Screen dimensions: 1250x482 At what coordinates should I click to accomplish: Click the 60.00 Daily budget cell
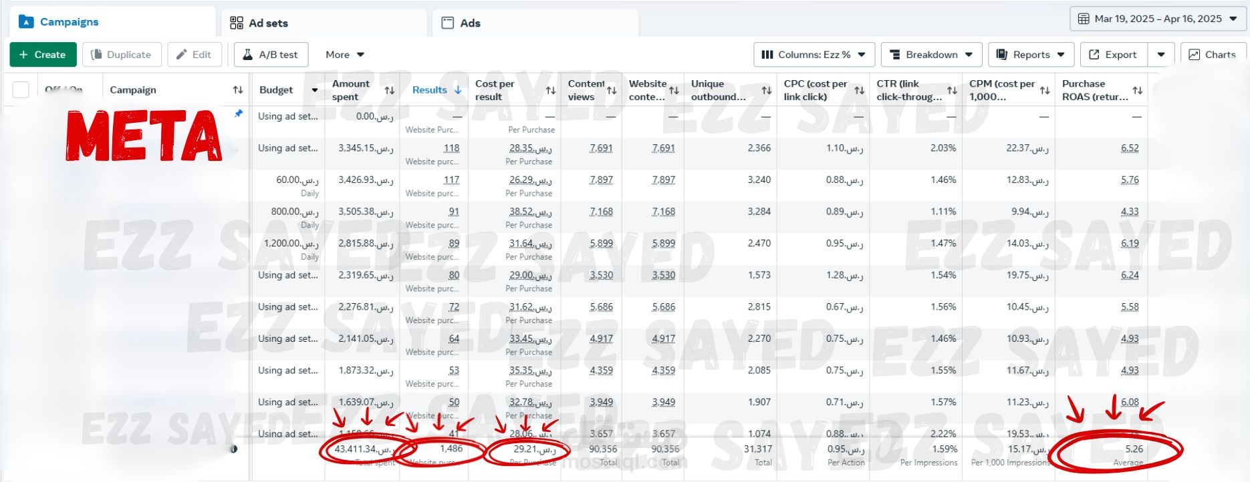click(x=297, y=186)
